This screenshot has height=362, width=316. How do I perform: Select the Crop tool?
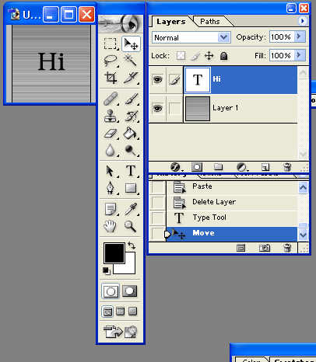pyautogui.click(x=111, y=78)
